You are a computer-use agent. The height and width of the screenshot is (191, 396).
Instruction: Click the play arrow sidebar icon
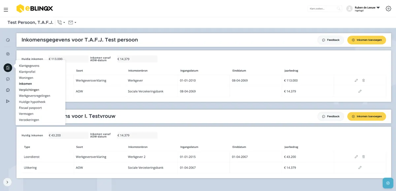pyautogui.click(x=8, y=101)
